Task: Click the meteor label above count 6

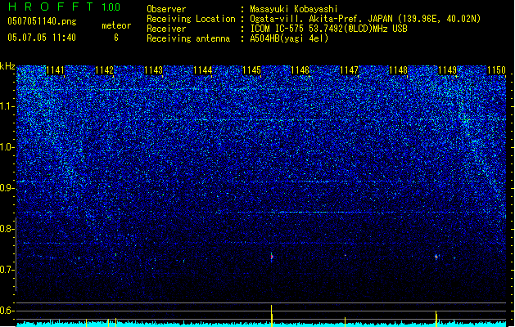Action: click(116, 25)
